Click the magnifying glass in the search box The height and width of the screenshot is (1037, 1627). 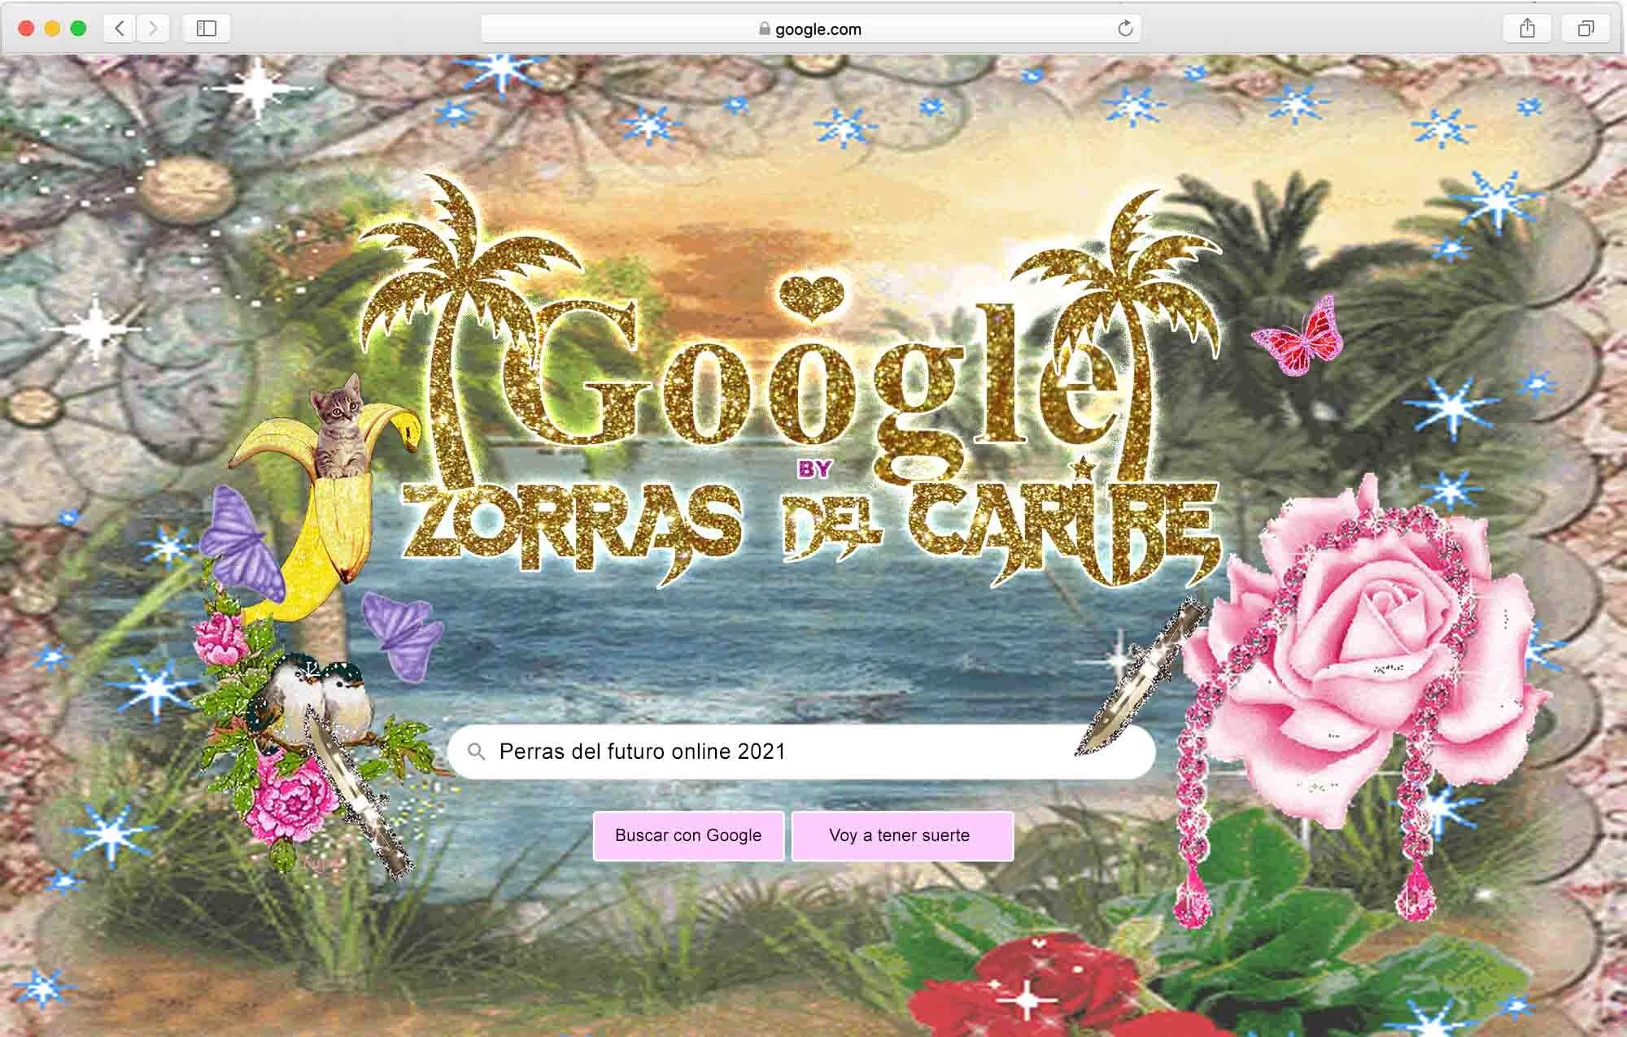coord(477,752)
